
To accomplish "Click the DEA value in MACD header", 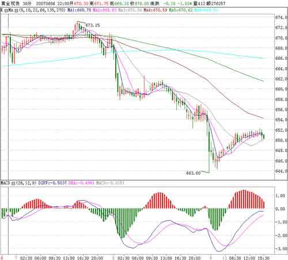I will pos(81,183).
